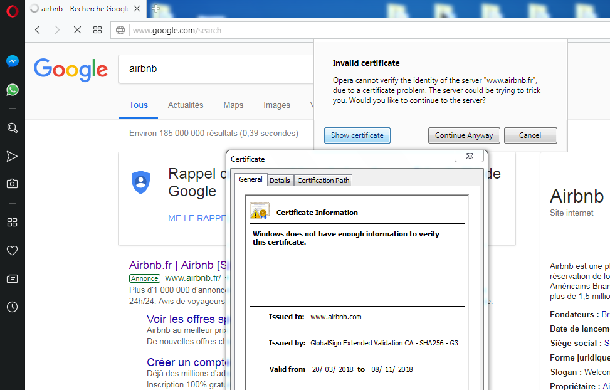The image size is (610, 390).
Task: Click the issued-to value www.airbnb.com
Action: (x=336, y=317)
